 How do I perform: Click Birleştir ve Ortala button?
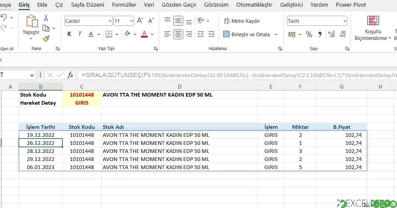(x=246, y=35)
